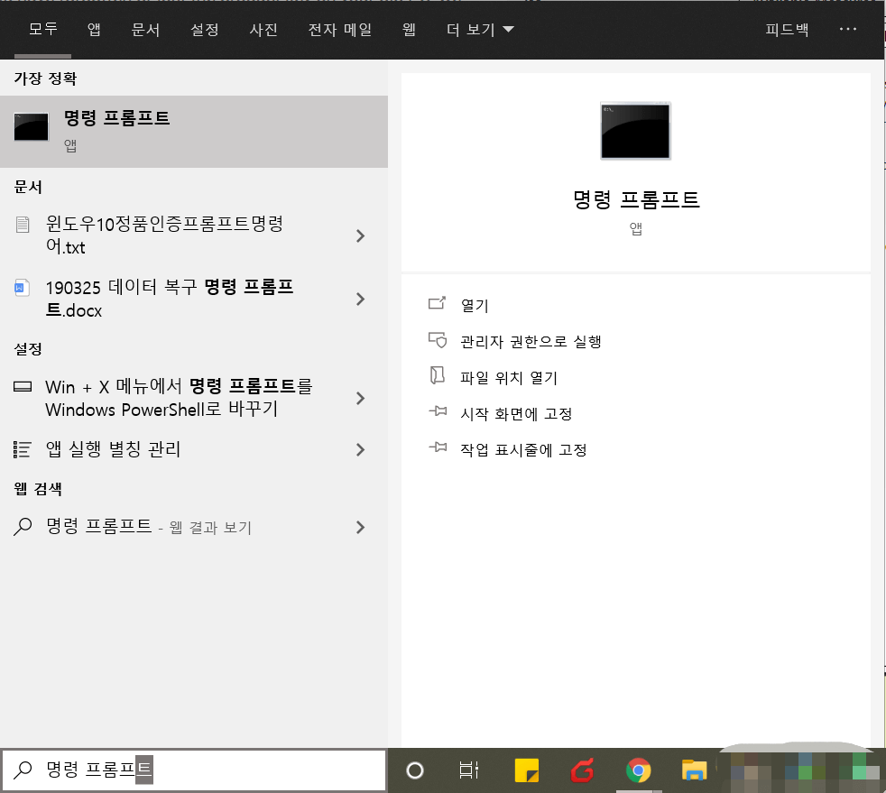Expand the 명령 프롬프트 web search result
This screenshot has width=886, height=793.
pyautogui.click(x=359, y=527)
